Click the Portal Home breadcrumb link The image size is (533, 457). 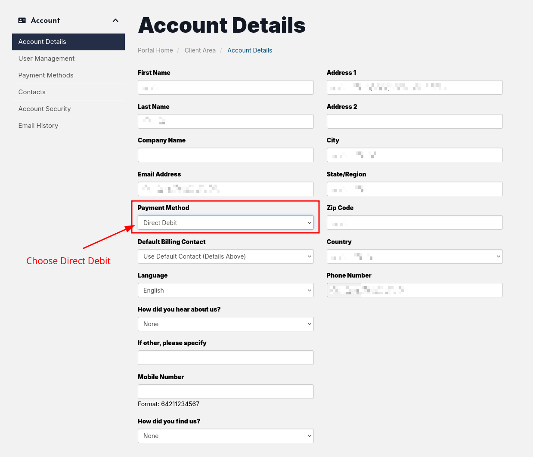tap(155, 50)
